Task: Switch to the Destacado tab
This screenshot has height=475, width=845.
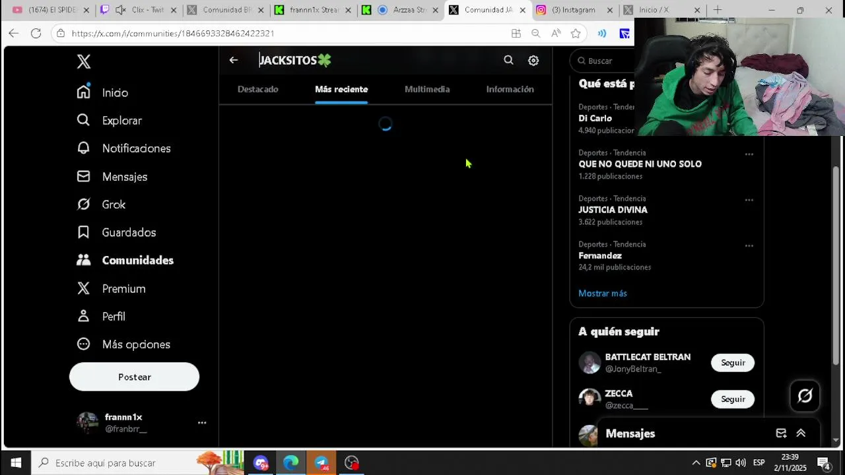Action: point(258,89)
